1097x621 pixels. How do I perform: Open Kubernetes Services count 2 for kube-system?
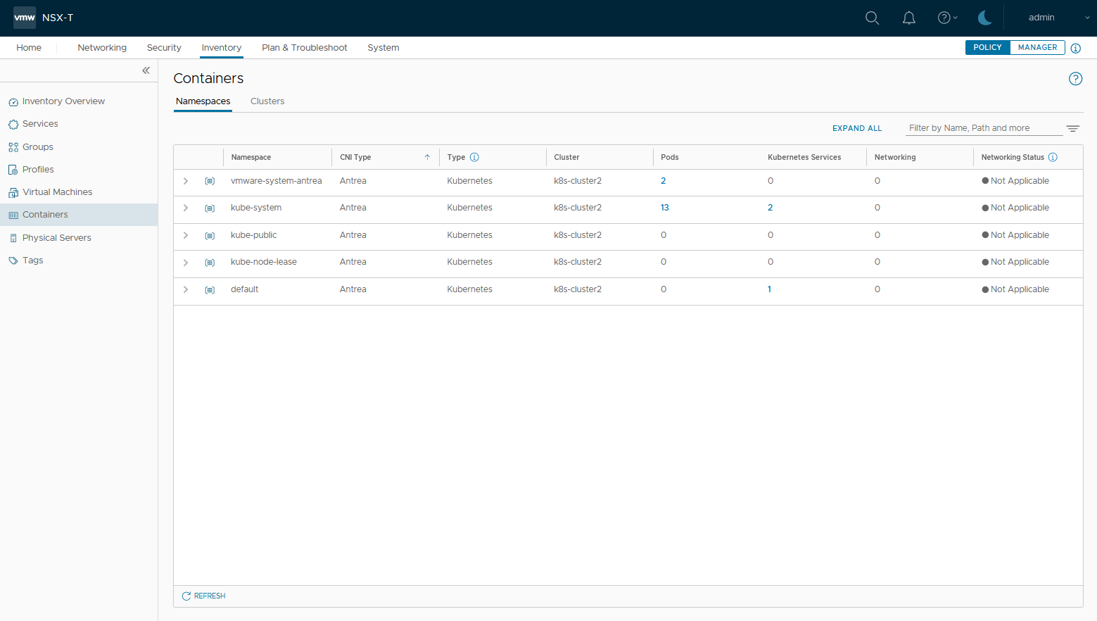[x=770, y=208]
